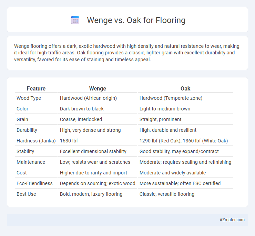Select the 'Durability' row label

pos(27,130)
